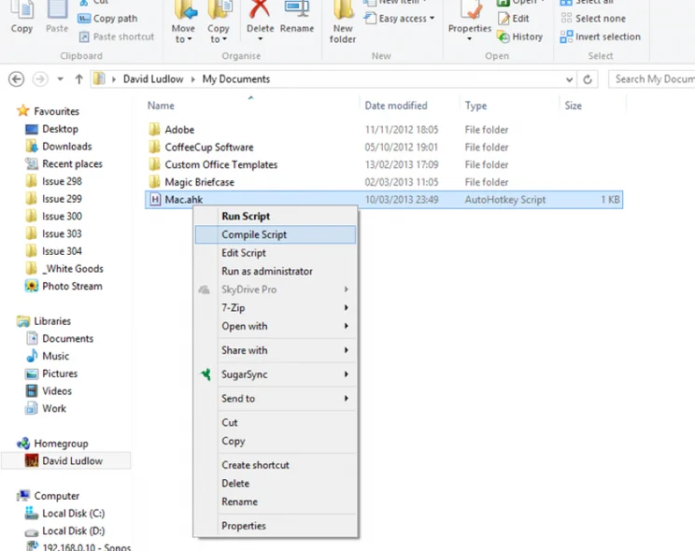Choose Copy from the context menu
The height and width of the screenshot is (551, 695).
(276, 441)
